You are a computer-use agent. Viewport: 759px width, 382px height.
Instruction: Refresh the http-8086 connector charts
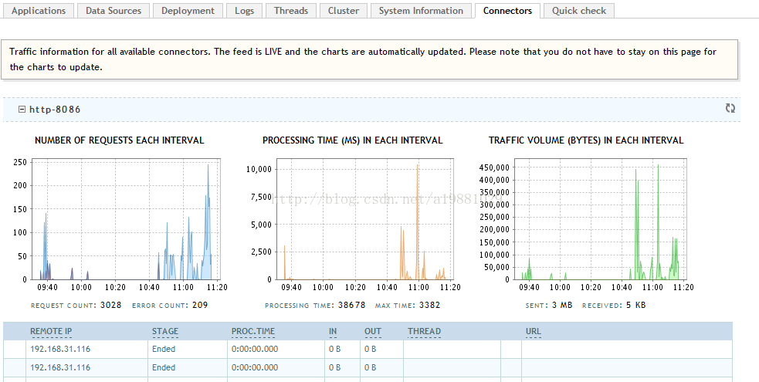coord(730,108)
